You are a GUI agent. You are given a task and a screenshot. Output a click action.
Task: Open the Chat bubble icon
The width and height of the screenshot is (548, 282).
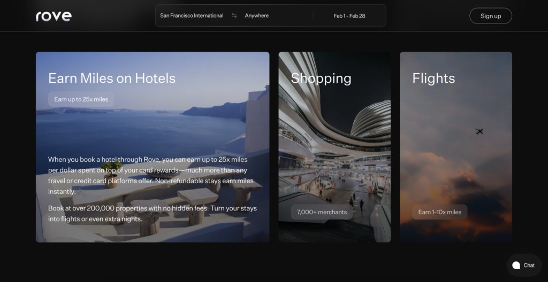pos(516,265)
